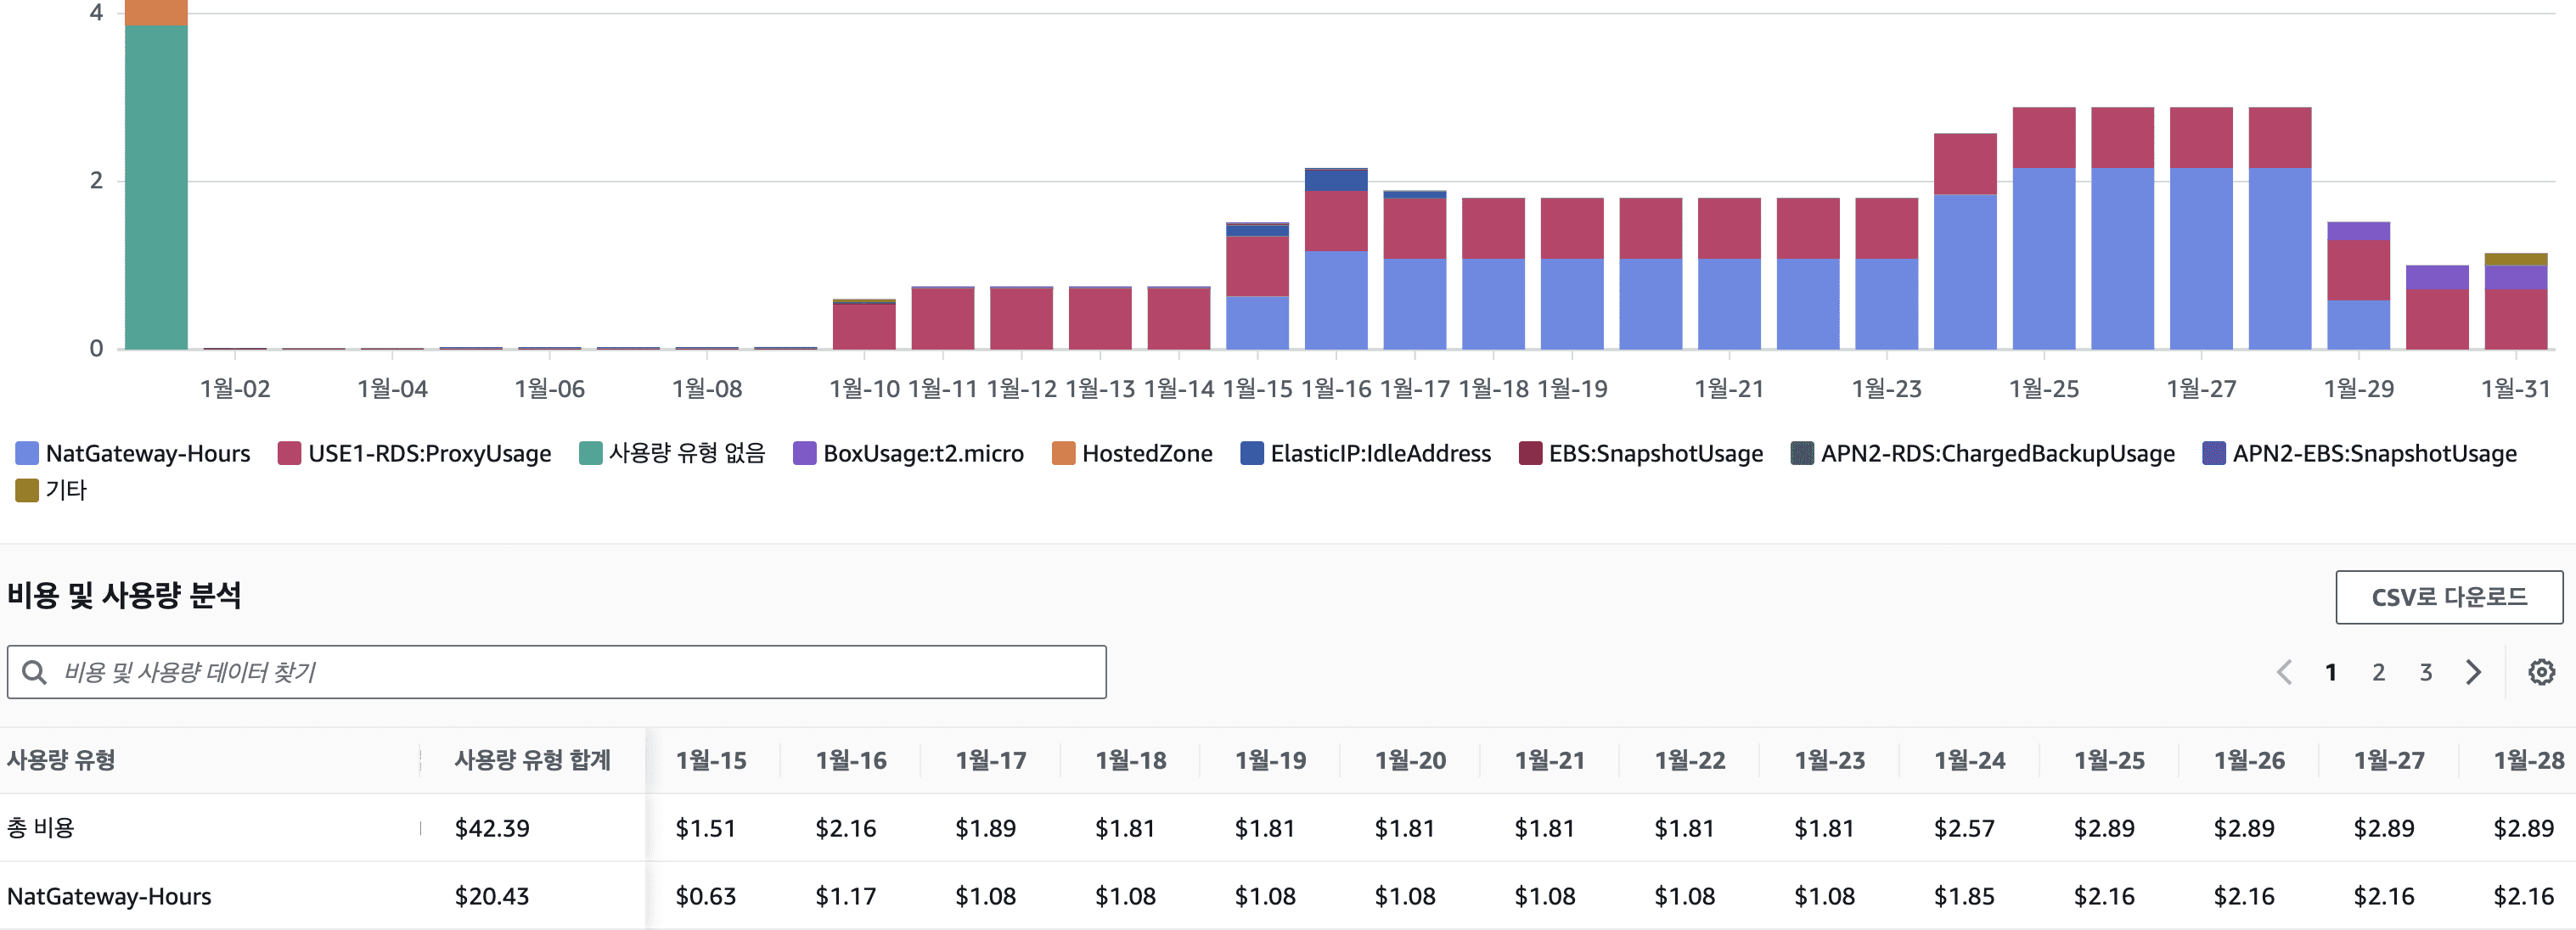Click the USE1-RDS:ProxyUsage legend swatch

pyautogui.click(x=289, y=453)
